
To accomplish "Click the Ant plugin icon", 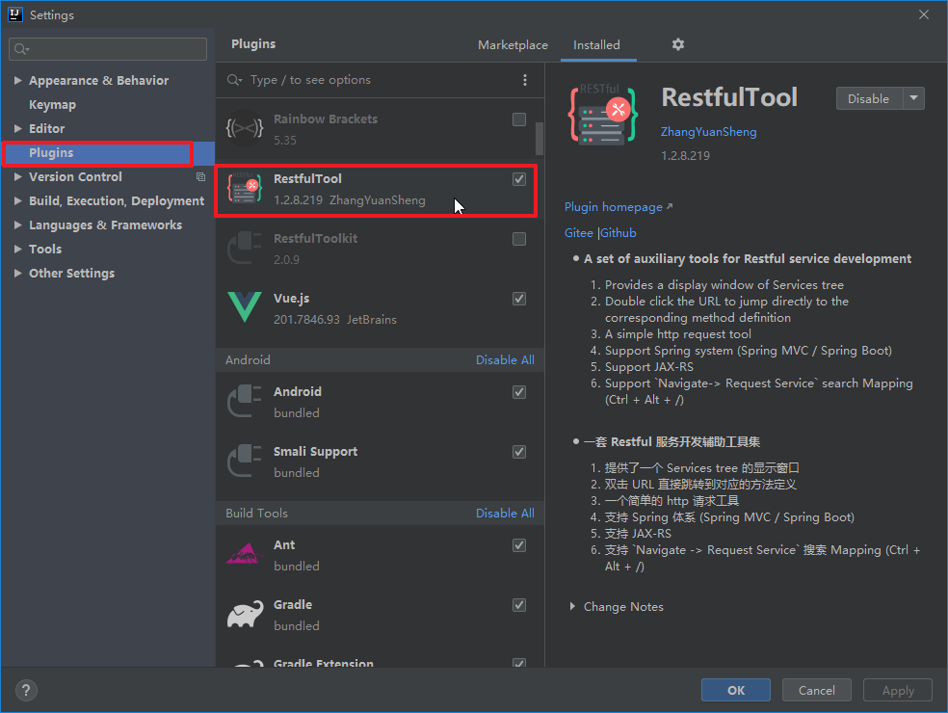I will [245, 554].
